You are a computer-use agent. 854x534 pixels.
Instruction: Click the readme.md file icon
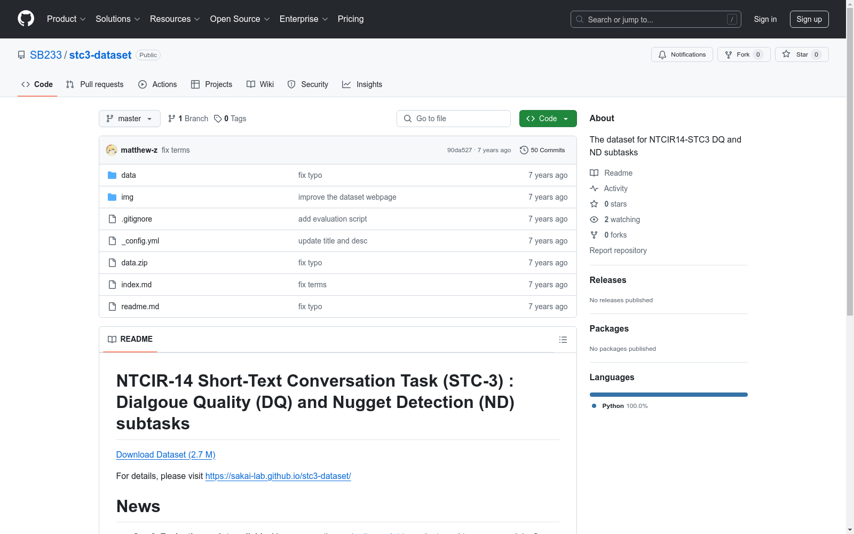(112, 307)
